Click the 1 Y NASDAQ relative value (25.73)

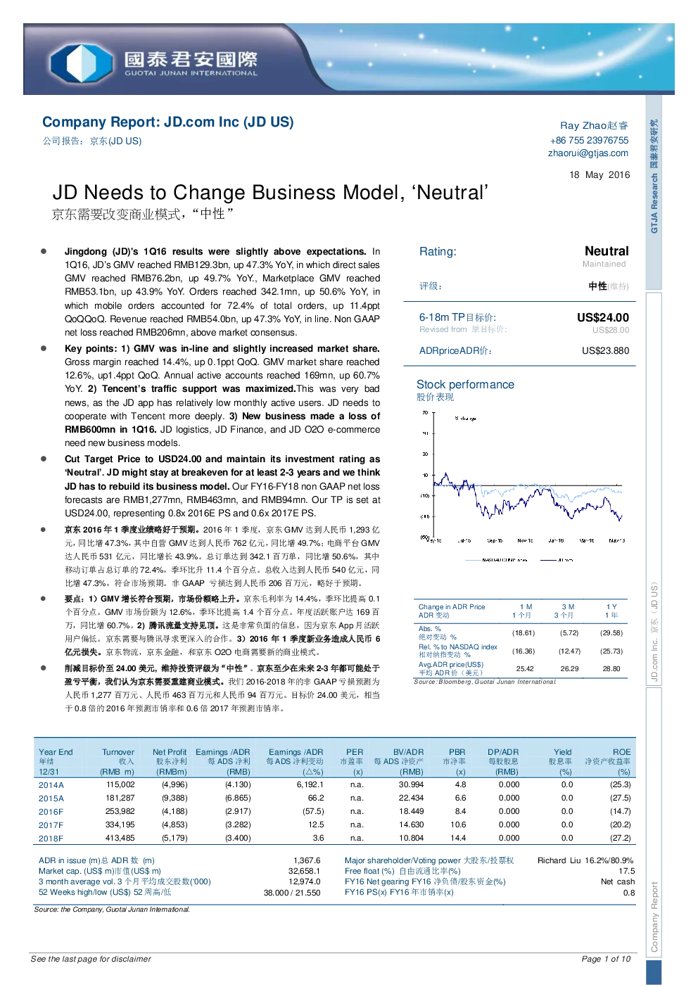(611, 651)
